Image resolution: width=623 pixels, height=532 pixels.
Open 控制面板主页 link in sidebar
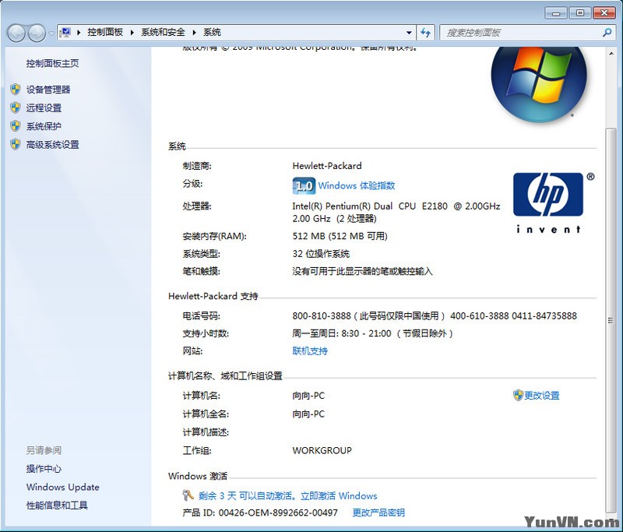(52, 63)
